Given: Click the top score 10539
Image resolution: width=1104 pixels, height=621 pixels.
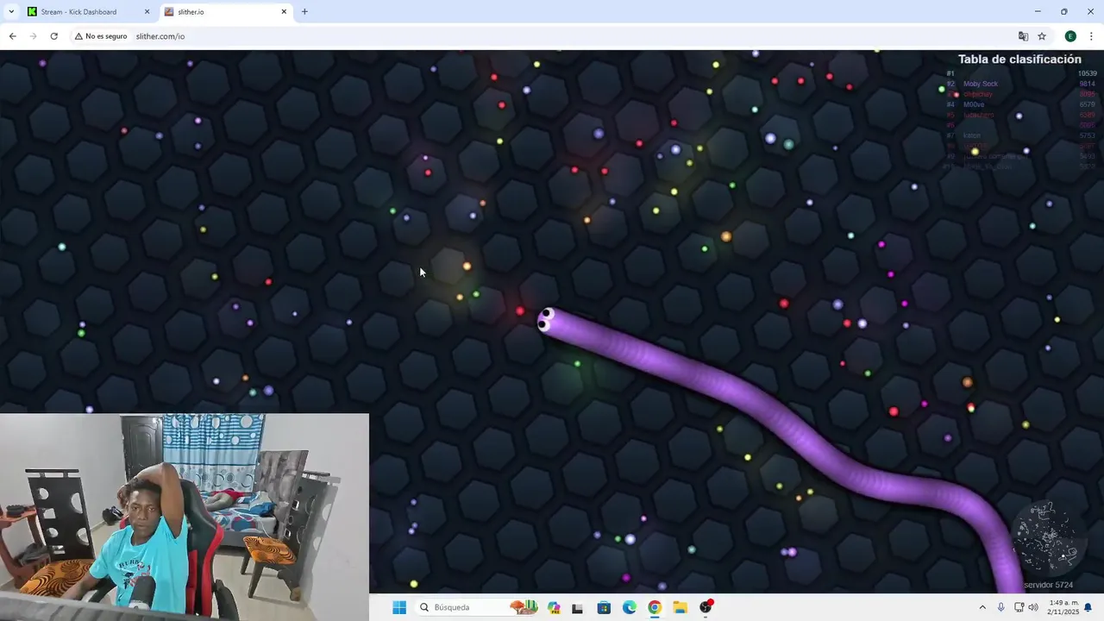Looking at the screenshot, I should (x=1087, y=73).
